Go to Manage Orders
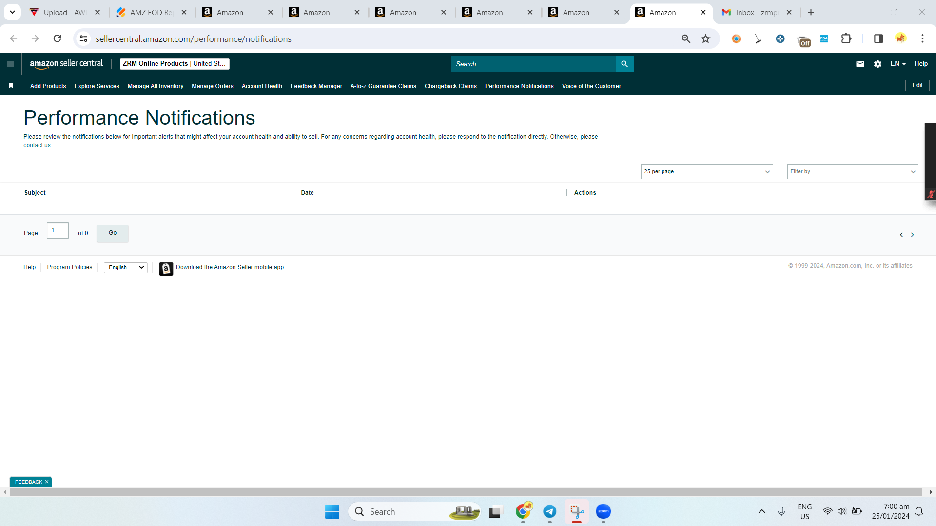The image size is (936, 526). [x=213, y=86]
